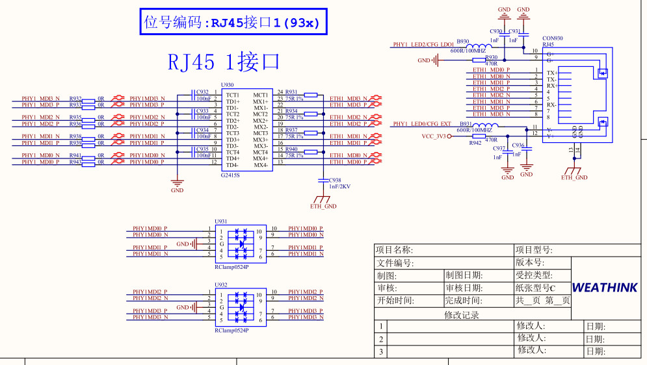Screen dimensions: 647x365
Task: Select the 完成时间: cell
Action: coord(479,301)
